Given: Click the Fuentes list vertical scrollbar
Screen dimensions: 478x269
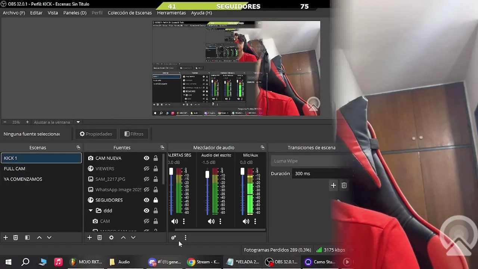Looking at the screenshot, I should tap(164, 169).
